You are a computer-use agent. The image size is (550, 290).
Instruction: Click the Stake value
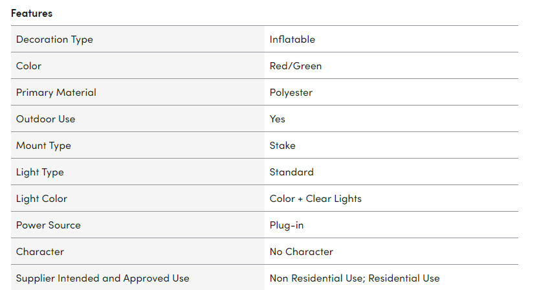tap(282, 146)
